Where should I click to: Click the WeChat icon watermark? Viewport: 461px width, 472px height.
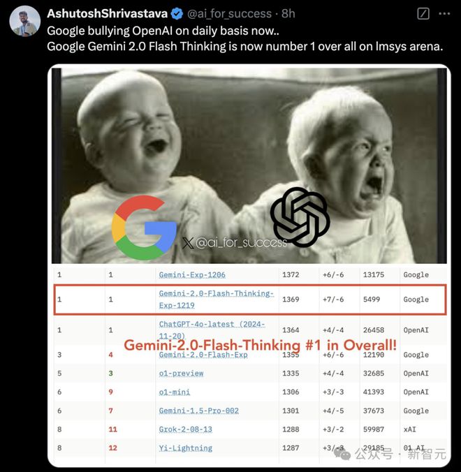click(x=343, y=453)
